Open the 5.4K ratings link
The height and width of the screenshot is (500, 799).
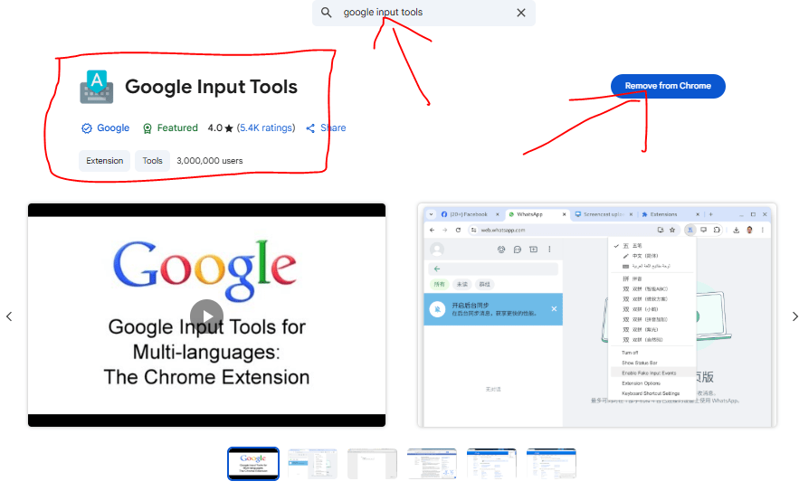pyautogui.click(x=267, y=127)
